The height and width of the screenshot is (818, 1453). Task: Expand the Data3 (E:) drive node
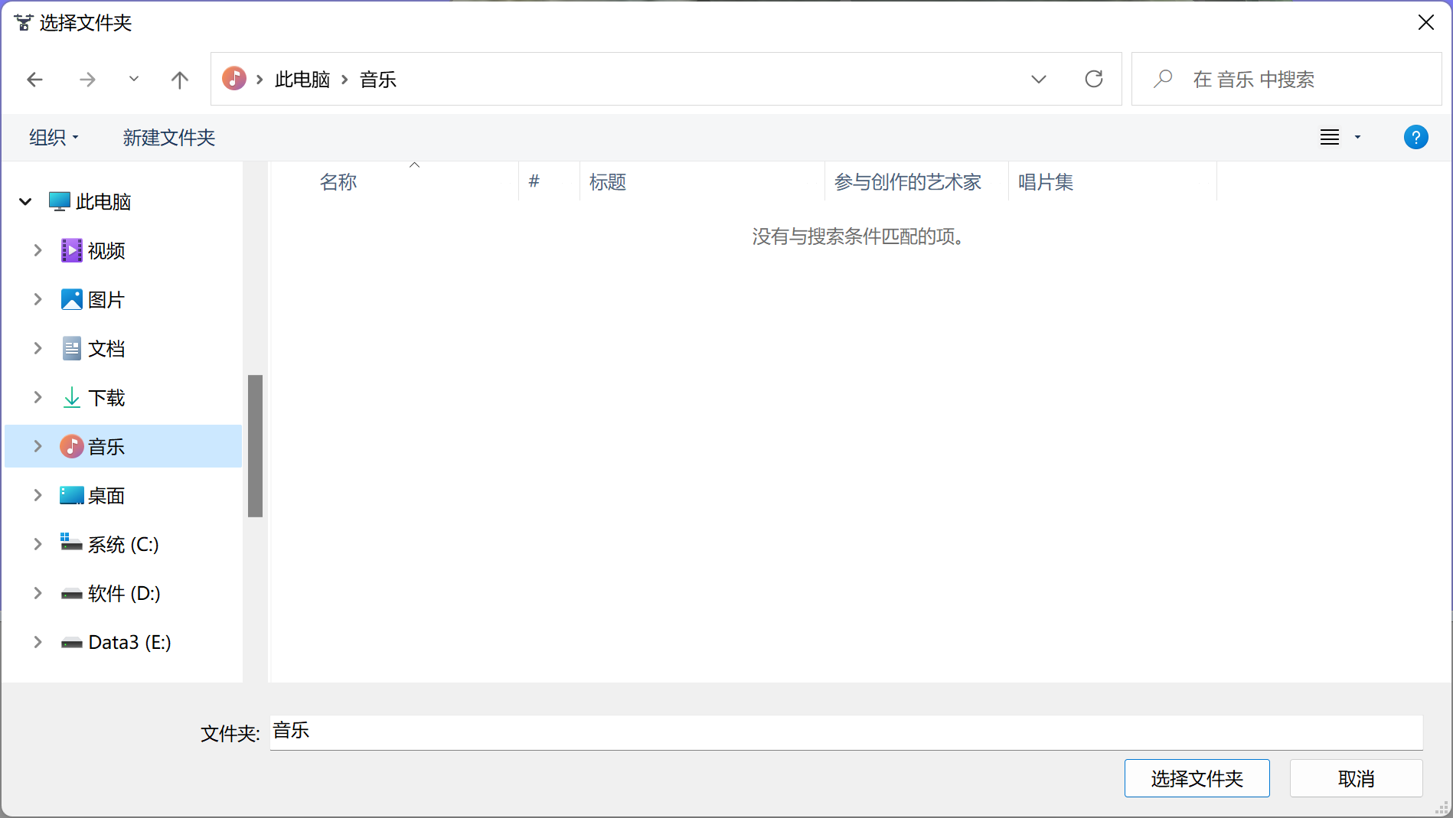coord(38,642)
